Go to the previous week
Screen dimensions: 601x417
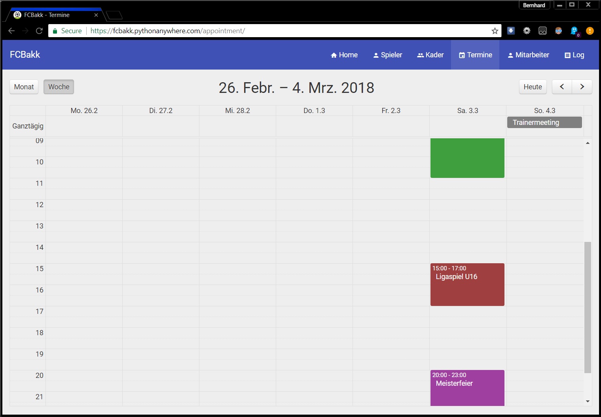562,87
